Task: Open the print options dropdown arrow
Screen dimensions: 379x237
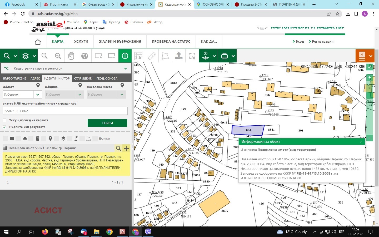Action: pyautogui.click(x=233, y=56)
